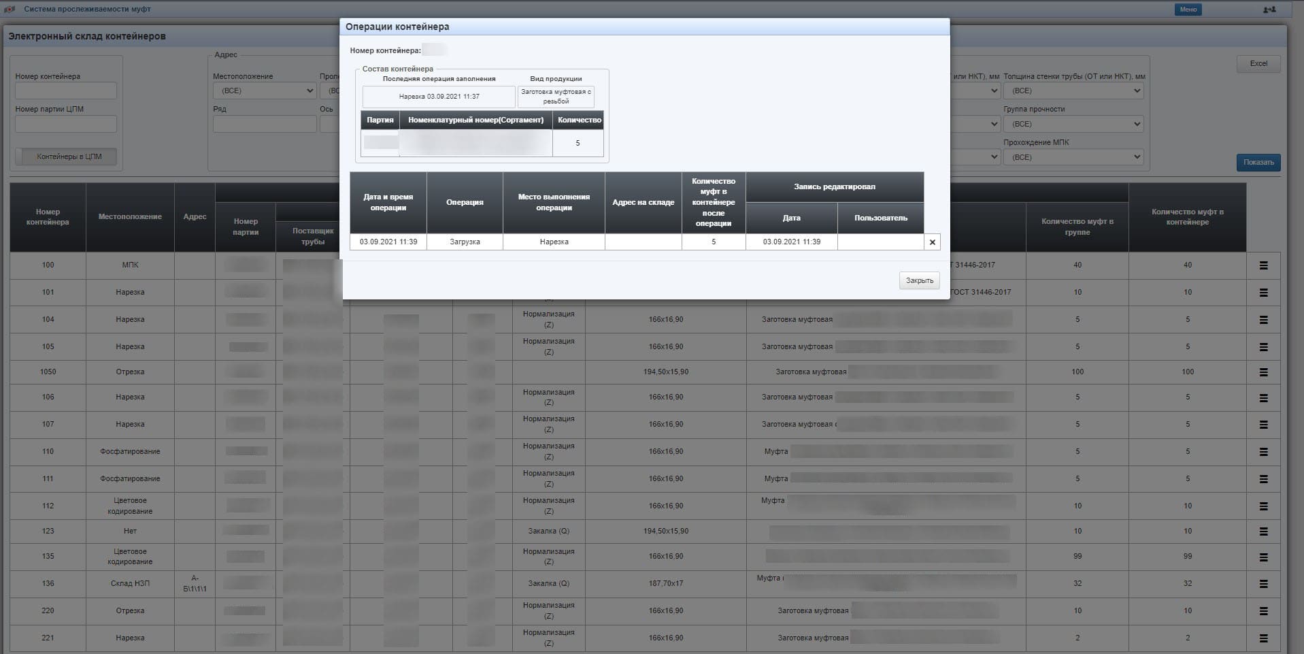Open the Прохождение МПК dropdown
1304x654 pixels.
point(1073,157)
